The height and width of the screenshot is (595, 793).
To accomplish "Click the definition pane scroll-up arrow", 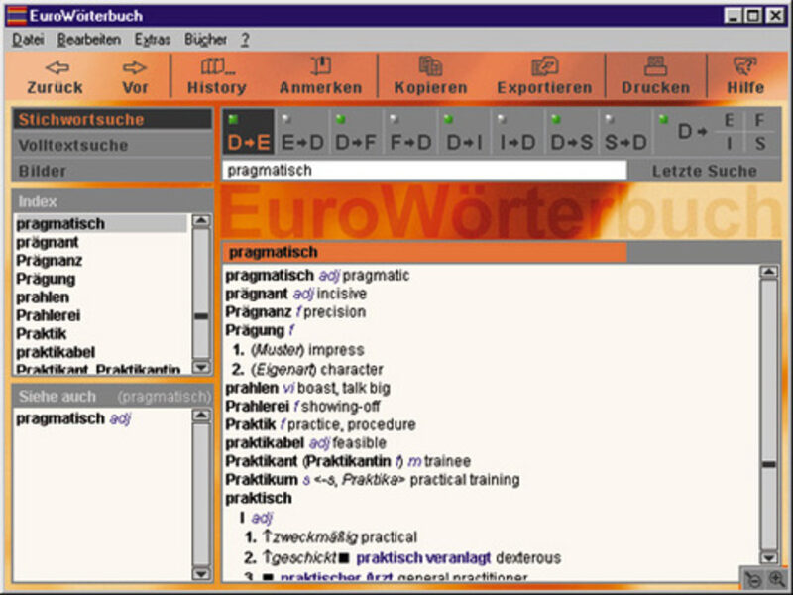I will tap(769, 272).
